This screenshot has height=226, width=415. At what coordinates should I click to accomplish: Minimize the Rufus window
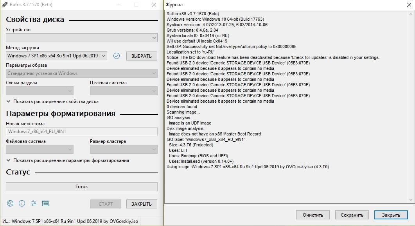click(x=118, y=5)
